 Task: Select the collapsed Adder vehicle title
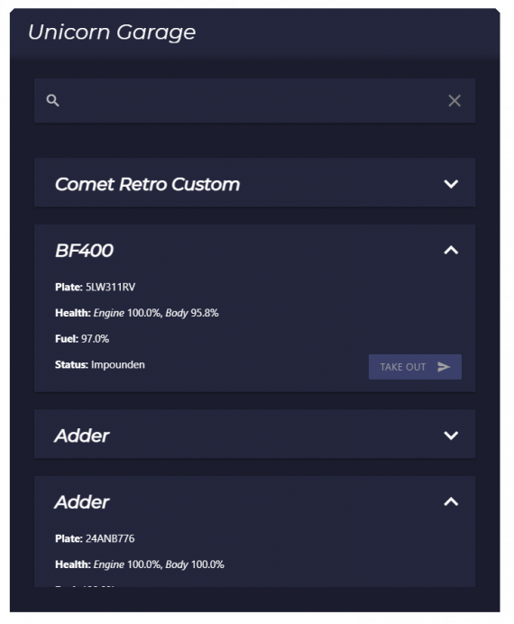pos(81,436)
